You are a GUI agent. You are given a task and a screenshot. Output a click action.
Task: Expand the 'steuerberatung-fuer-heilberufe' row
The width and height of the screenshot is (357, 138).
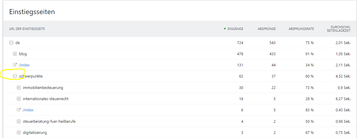coord(19,121)
